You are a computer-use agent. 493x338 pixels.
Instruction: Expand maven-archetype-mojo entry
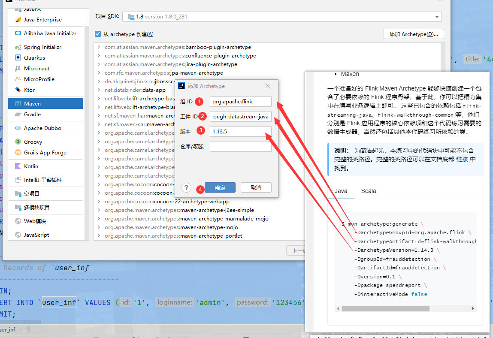99,227
